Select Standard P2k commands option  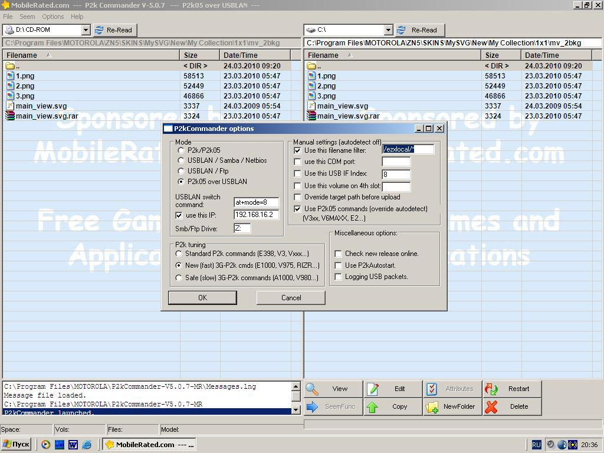point(179,254)
